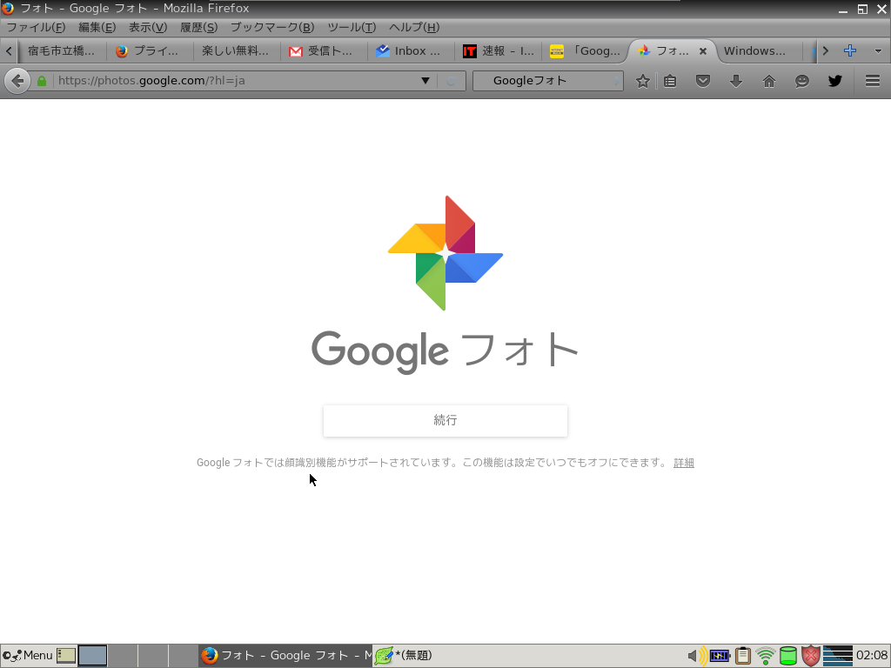Click the red firewall shield tray icon
Viewport: 891px width, 668px height.
pyautogui.click(x=811, y=656)
